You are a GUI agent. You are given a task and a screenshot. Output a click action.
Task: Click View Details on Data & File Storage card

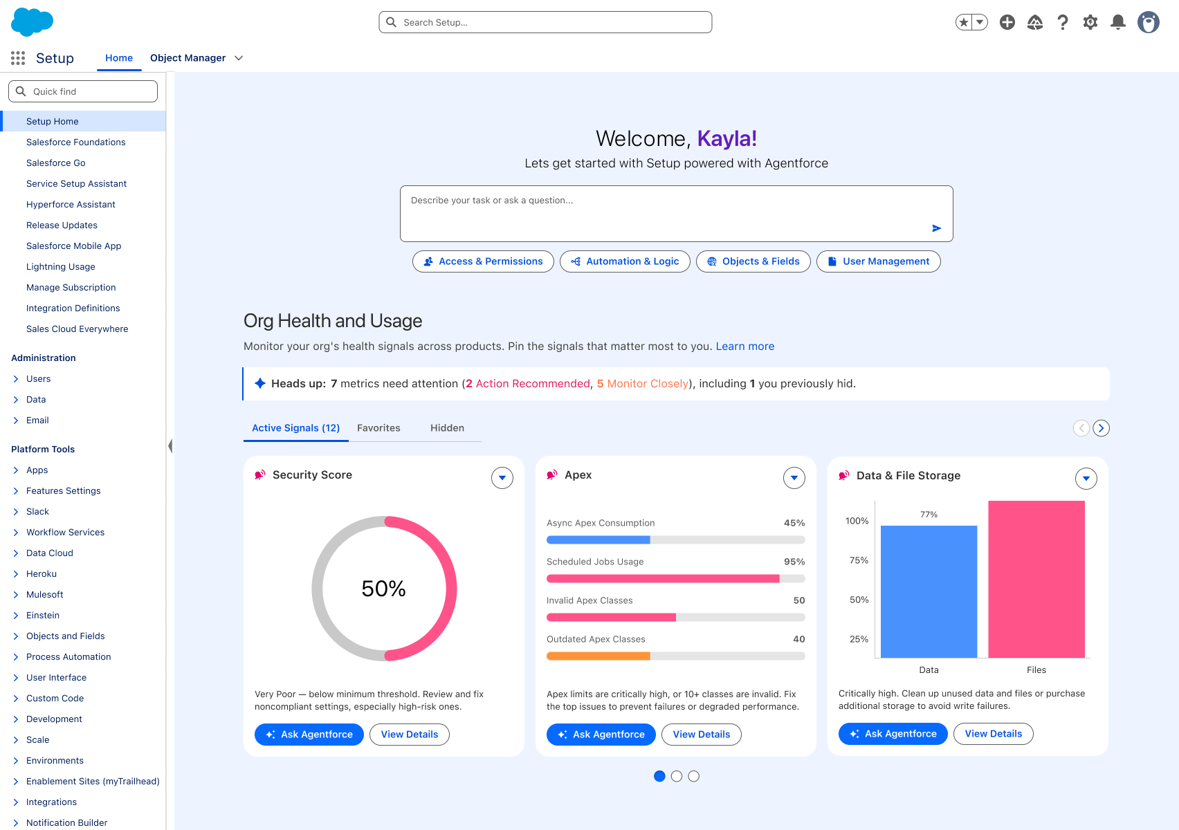994,734
